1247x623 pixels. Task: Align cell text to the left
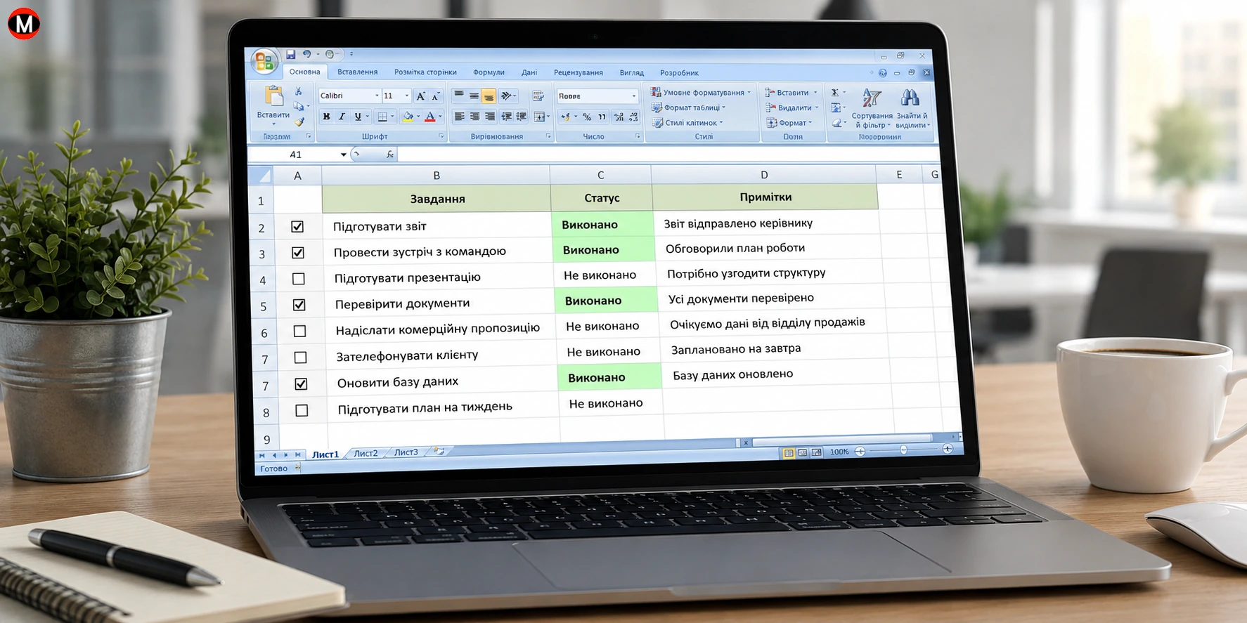(459, 117)
